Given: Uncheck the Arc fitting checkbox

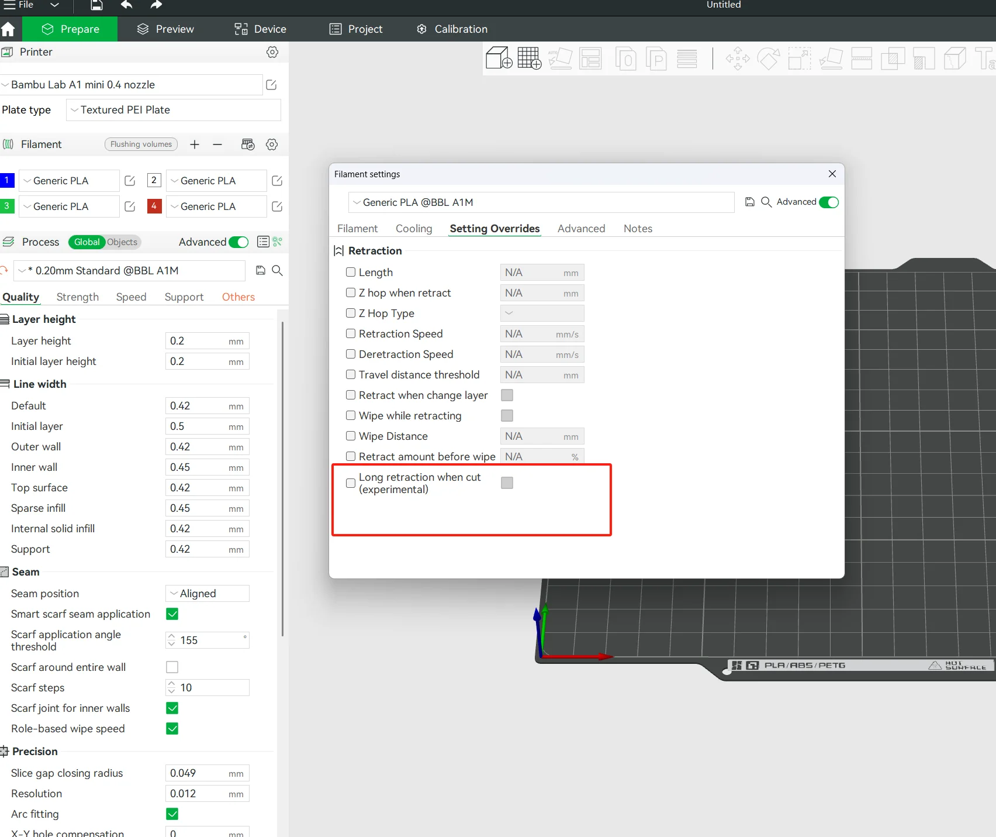Looking at the screenshot, I should [172, 814].
